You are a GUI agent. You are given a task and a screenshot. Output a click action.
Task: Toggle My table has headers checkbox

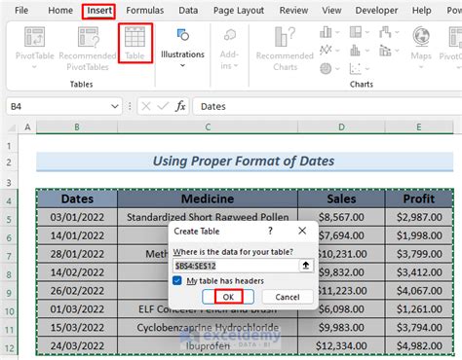pyautogui.click(x=177, y=280)
